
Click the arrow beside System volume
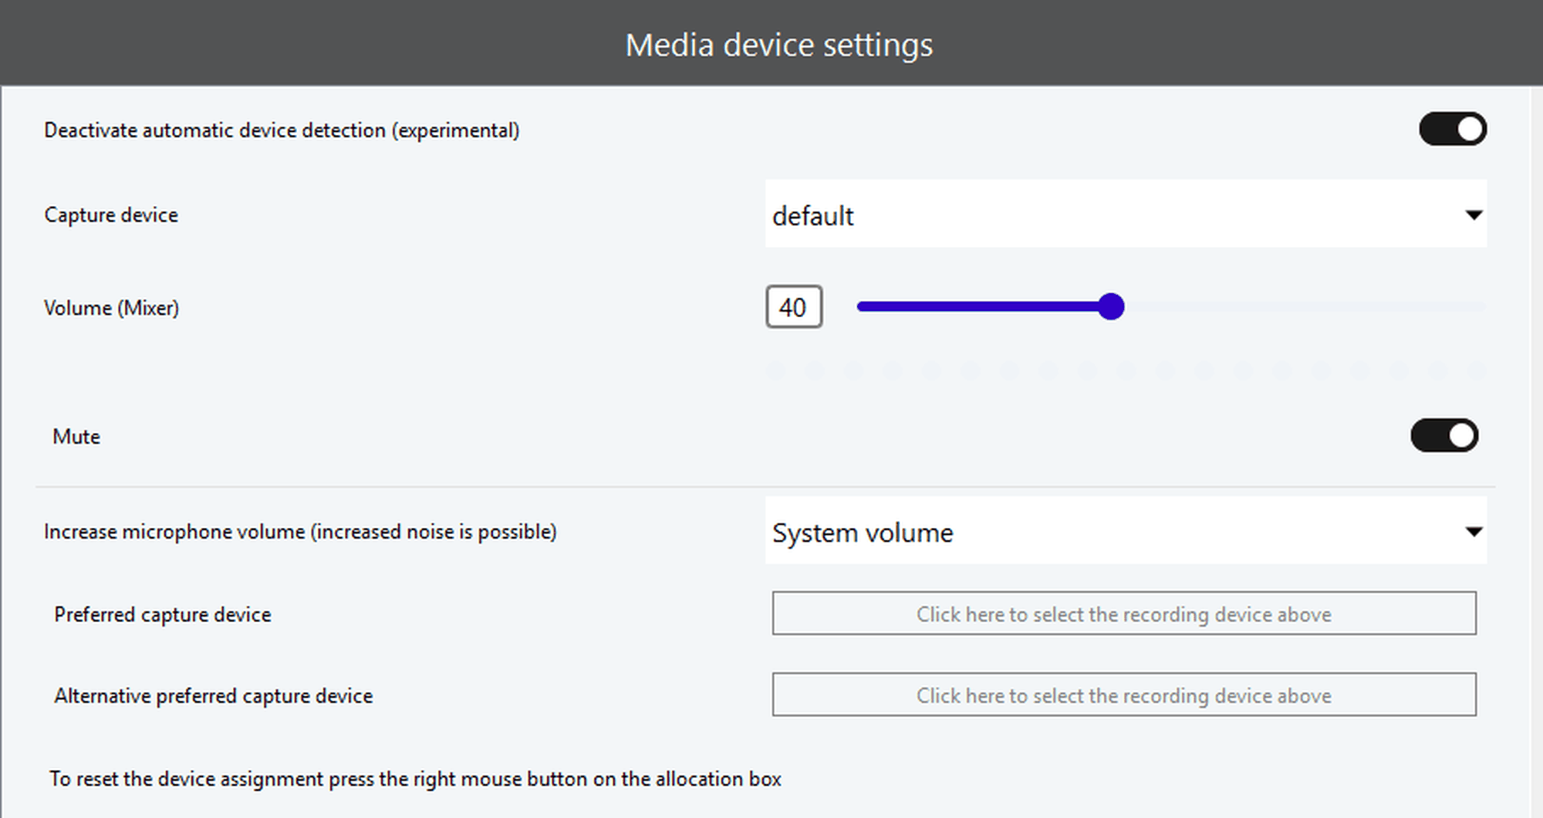[1474, 532]
